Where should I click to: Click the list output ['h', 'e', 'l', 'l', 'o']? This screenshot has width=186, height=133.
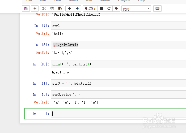tap(75, 102)
